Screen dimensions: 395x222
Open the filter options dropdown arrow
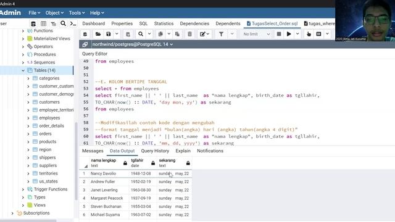pyautogui.click(x=232, y=34)
